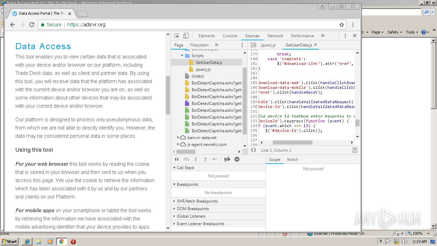
Task: Pause script execution
Action: [177, 159]
